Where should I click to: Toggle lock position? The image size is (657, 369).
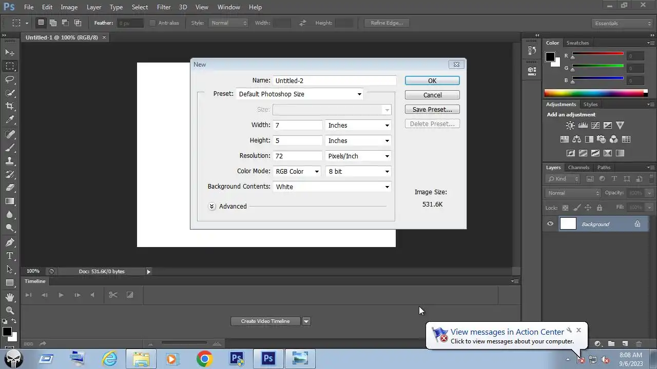[588, 208]
